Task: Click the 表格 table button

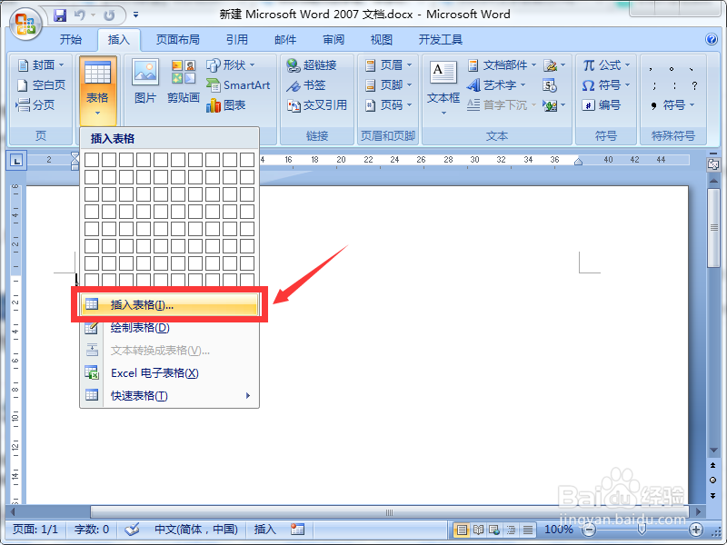Action: pyautogui.click(x=97, y=90)
